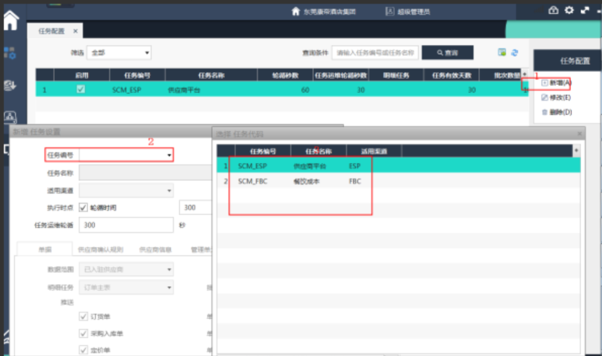The height and width of the screenshot is (356, 602).
Task: Toggle the 轮循时间 checkbox
Action: point(84,207)
